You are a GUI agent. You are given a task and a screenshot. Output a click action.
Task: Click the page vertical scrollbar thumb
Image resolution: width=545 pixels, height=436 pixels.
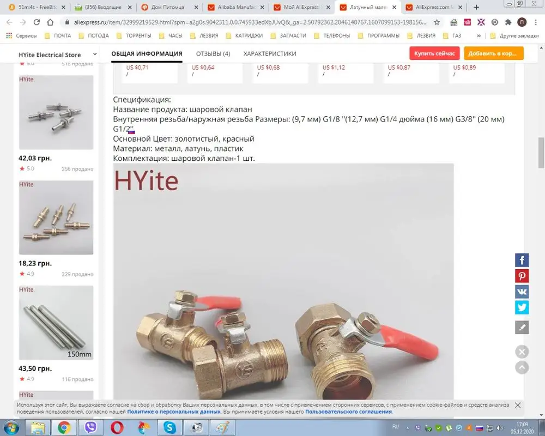pyautogui.click(x=541, y=152)
